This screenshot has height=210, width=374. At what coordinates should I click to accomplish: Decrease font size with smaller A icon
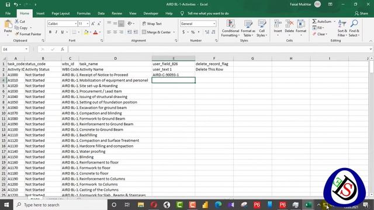99,23
